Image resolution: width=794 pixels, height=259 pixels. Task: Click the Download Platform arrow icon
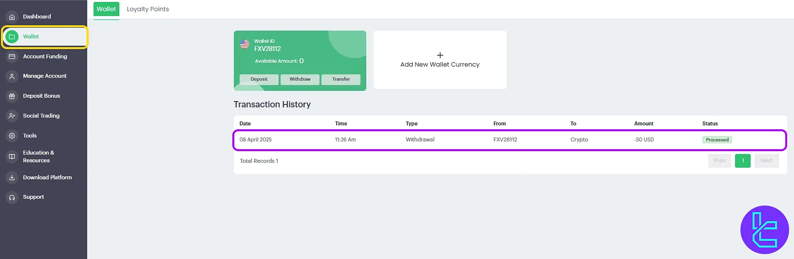tap(12, 178)
